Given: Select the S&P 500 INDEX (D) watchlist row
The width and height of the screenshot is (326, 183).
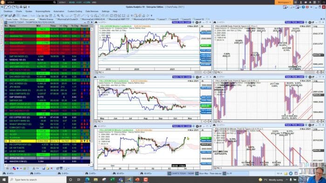Looking at the screenshot, I should click(47, 56).
